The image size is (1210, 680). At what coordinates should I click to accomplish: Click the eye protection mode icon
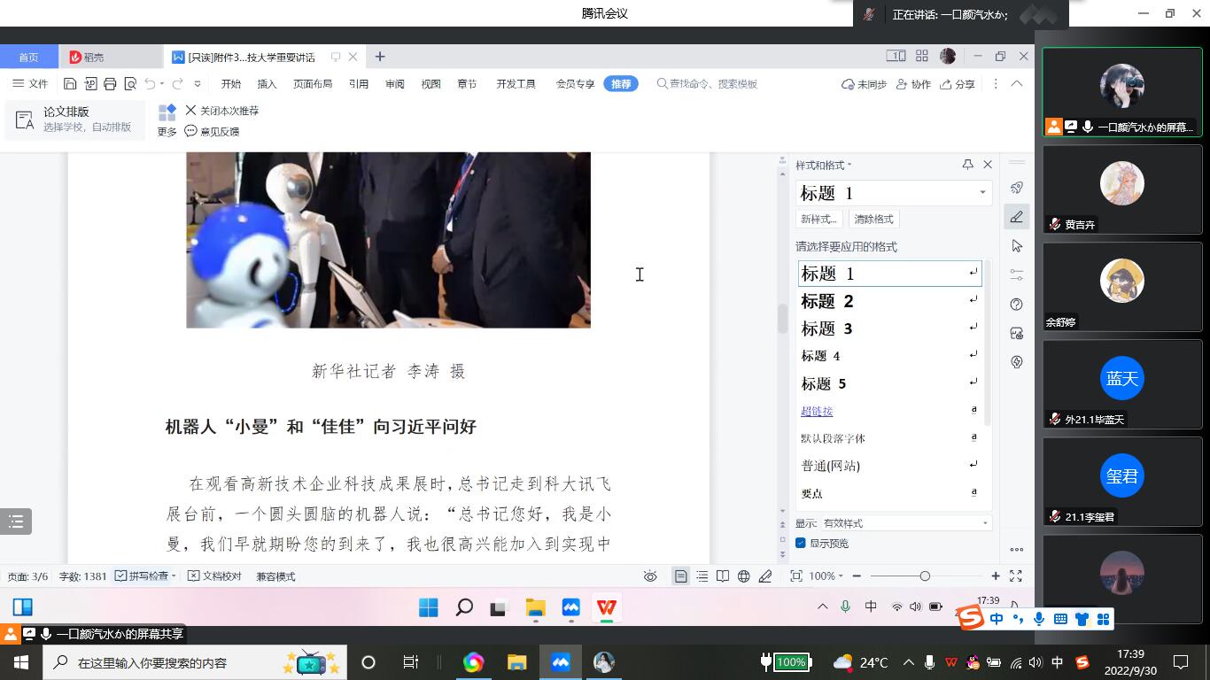(650, 576)
